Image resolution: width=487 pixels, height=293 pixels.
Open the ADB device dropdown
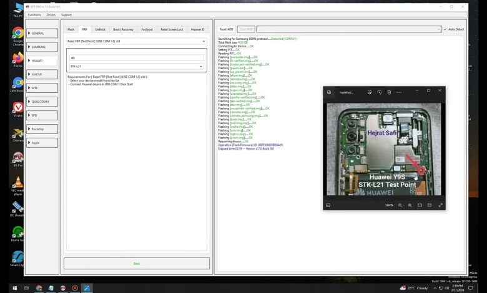[349, 29]
